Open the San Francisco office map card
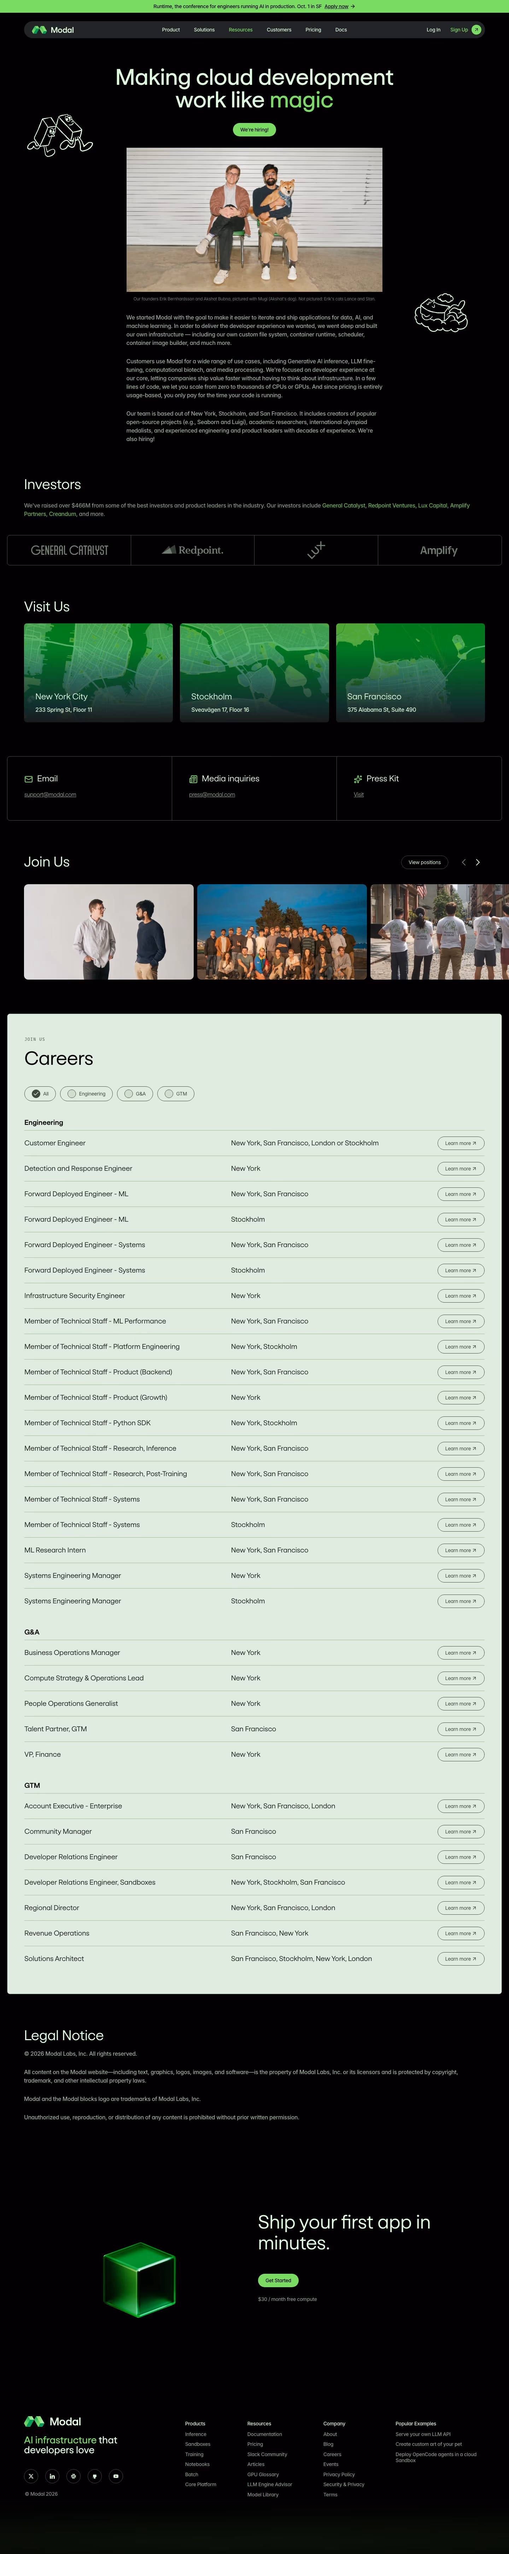509x2554 pixels. [411, 673]
